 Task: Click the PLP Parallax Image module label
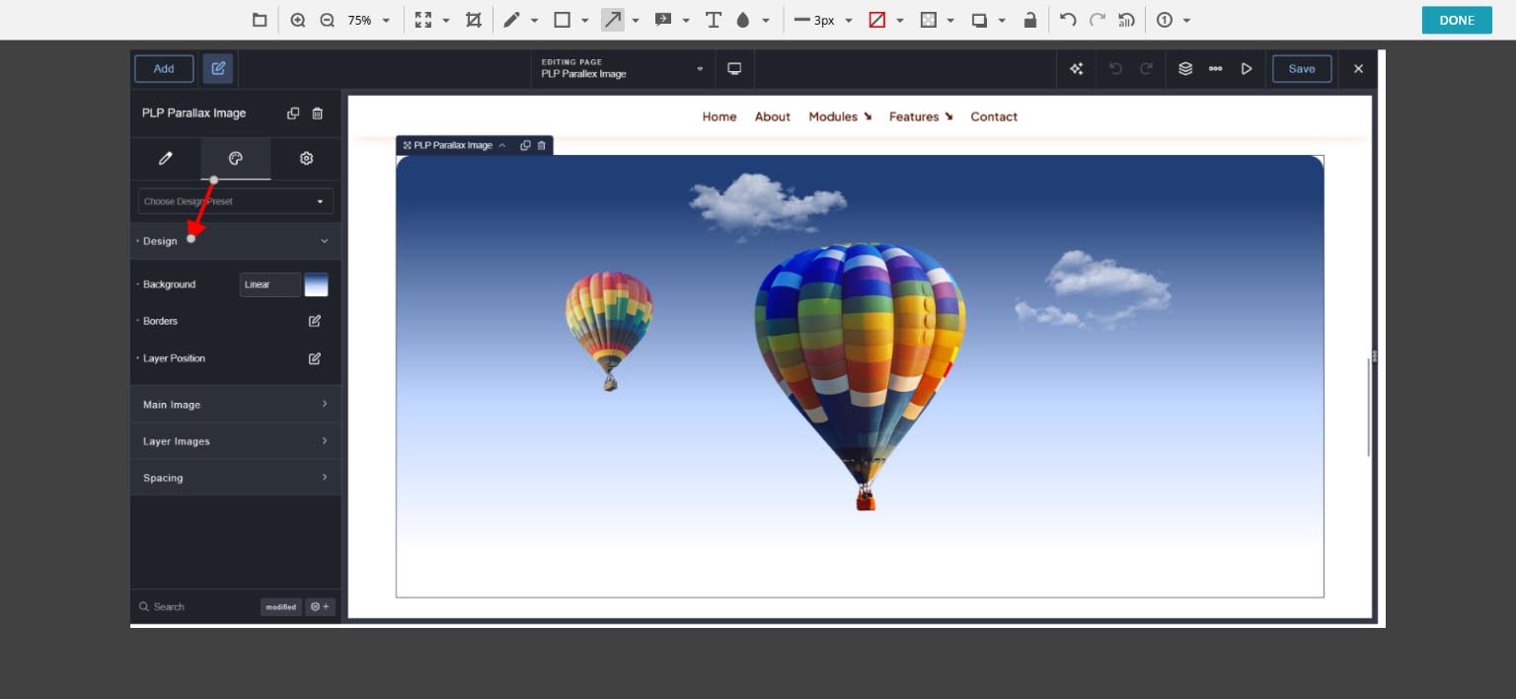(453, 145)
